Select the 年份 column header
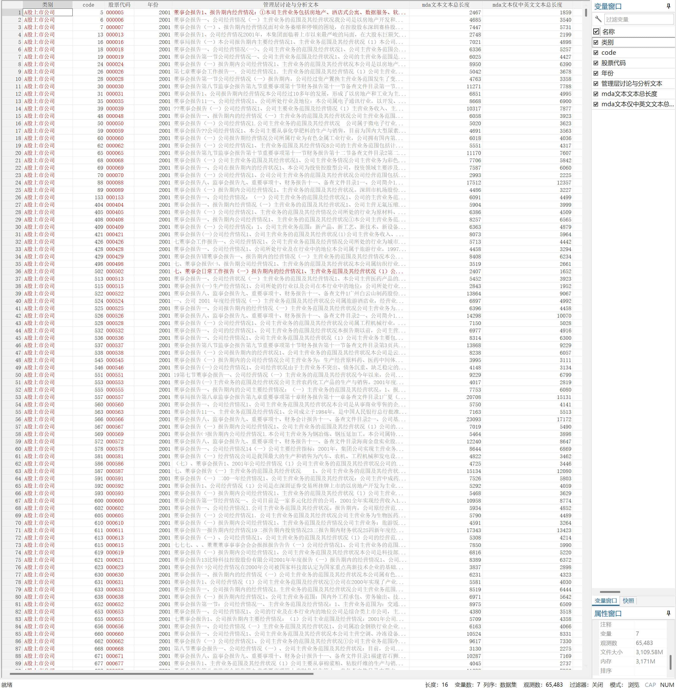The width and height of the screenshot is (676, 688). click(153, 4)
